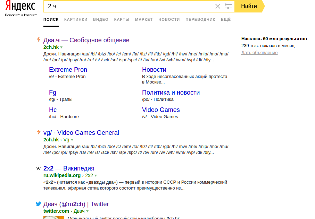Click the "Поиск №1 в России" tagline
The image size is (315, 219).
21,15
